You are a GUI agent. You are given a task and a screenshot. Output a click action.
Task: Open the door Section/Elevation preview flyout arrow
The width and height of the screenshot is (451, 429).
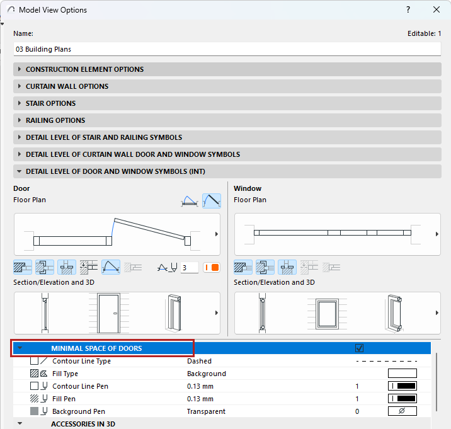217,312
